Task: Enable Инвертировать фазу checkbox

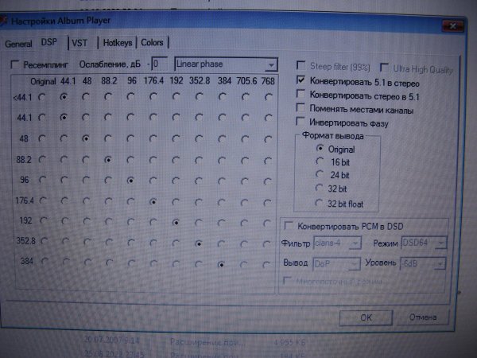Action: 301,121
